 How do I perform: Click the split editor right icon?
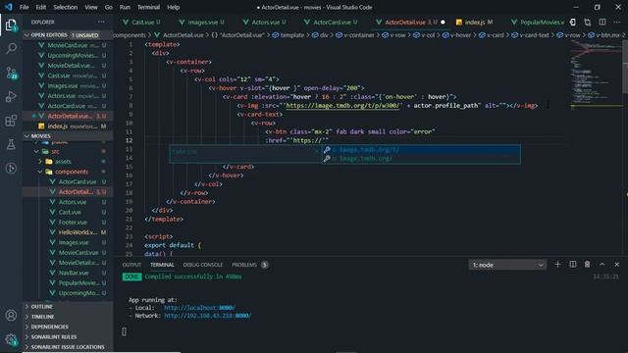point(602,22)
